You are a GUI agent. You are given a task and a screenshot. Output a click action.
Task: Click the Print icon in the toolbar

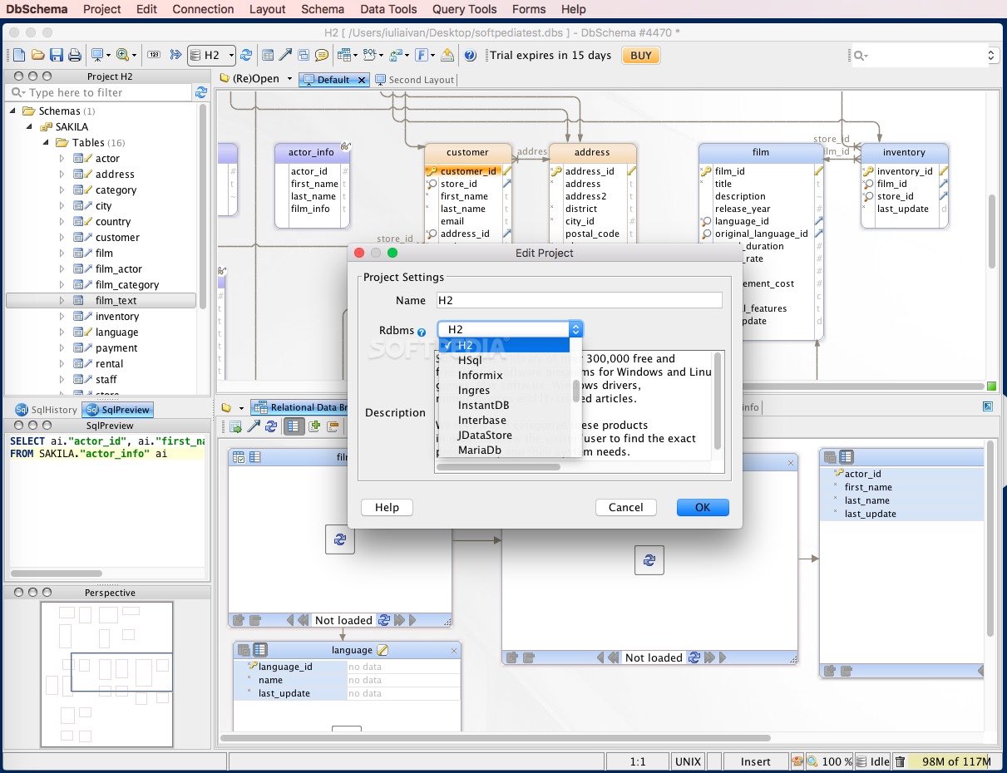[75, 56]
